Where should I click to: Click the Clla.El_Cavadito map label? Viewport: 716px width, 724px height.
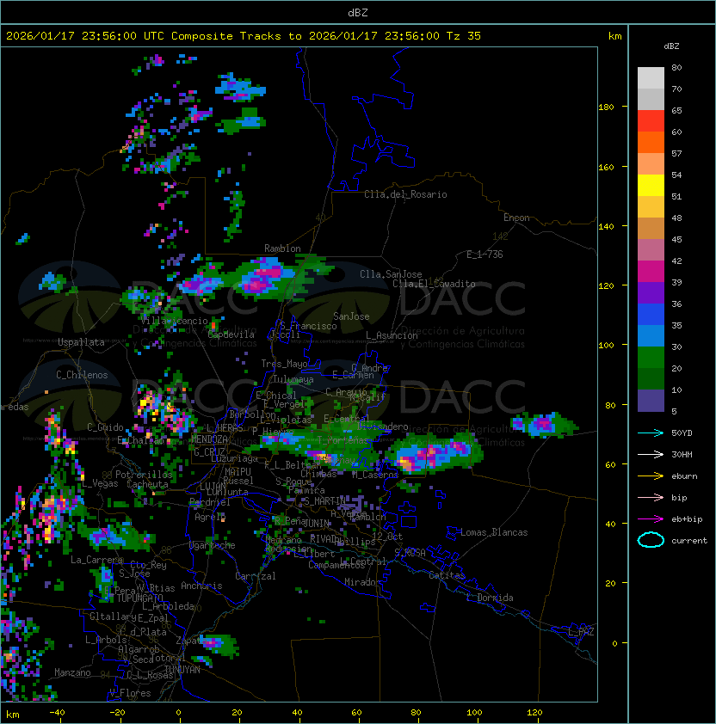(434, 284)
